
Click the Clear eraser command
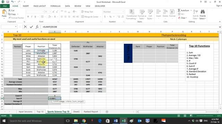tap(182, 18)
